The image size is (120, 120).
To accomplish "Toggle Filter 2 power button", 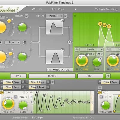I will 108,49.
